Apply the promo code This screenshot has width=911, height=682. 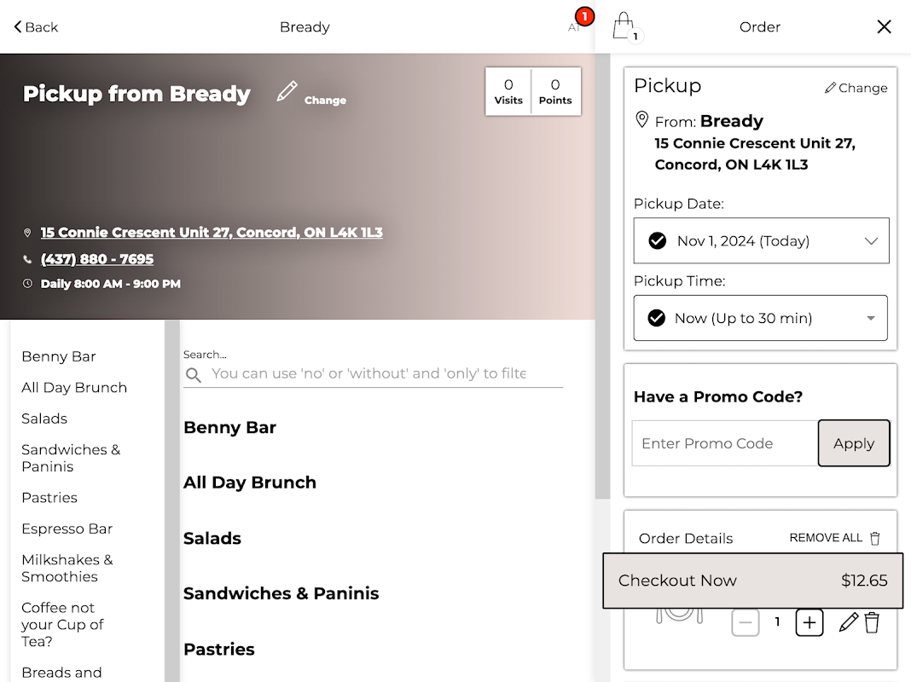[x=854, y=443]
